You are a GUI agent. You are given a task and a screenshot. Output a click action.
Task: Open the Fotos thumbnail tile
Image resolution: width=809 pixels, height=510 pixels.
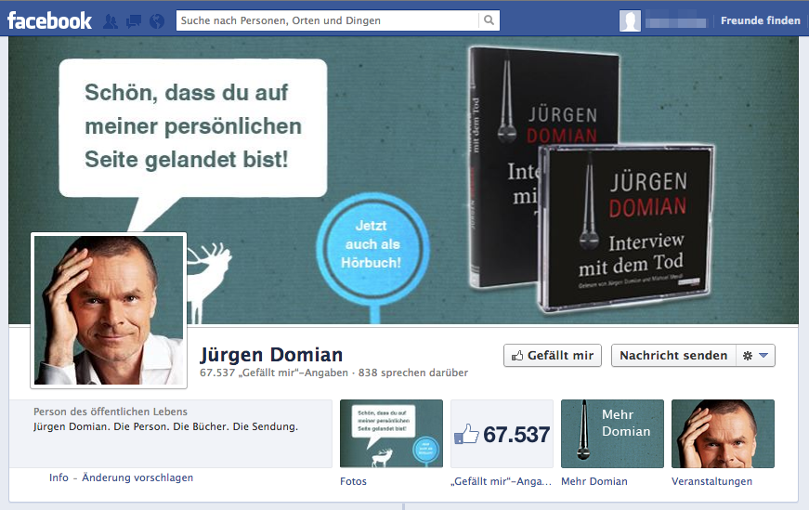click(x=391, y=434)
